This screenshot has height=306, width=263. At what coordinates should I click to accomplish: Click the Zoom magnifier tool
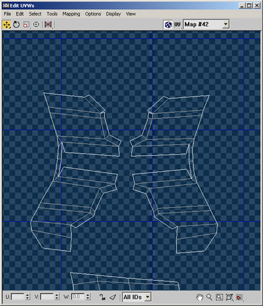coord(209,297)
